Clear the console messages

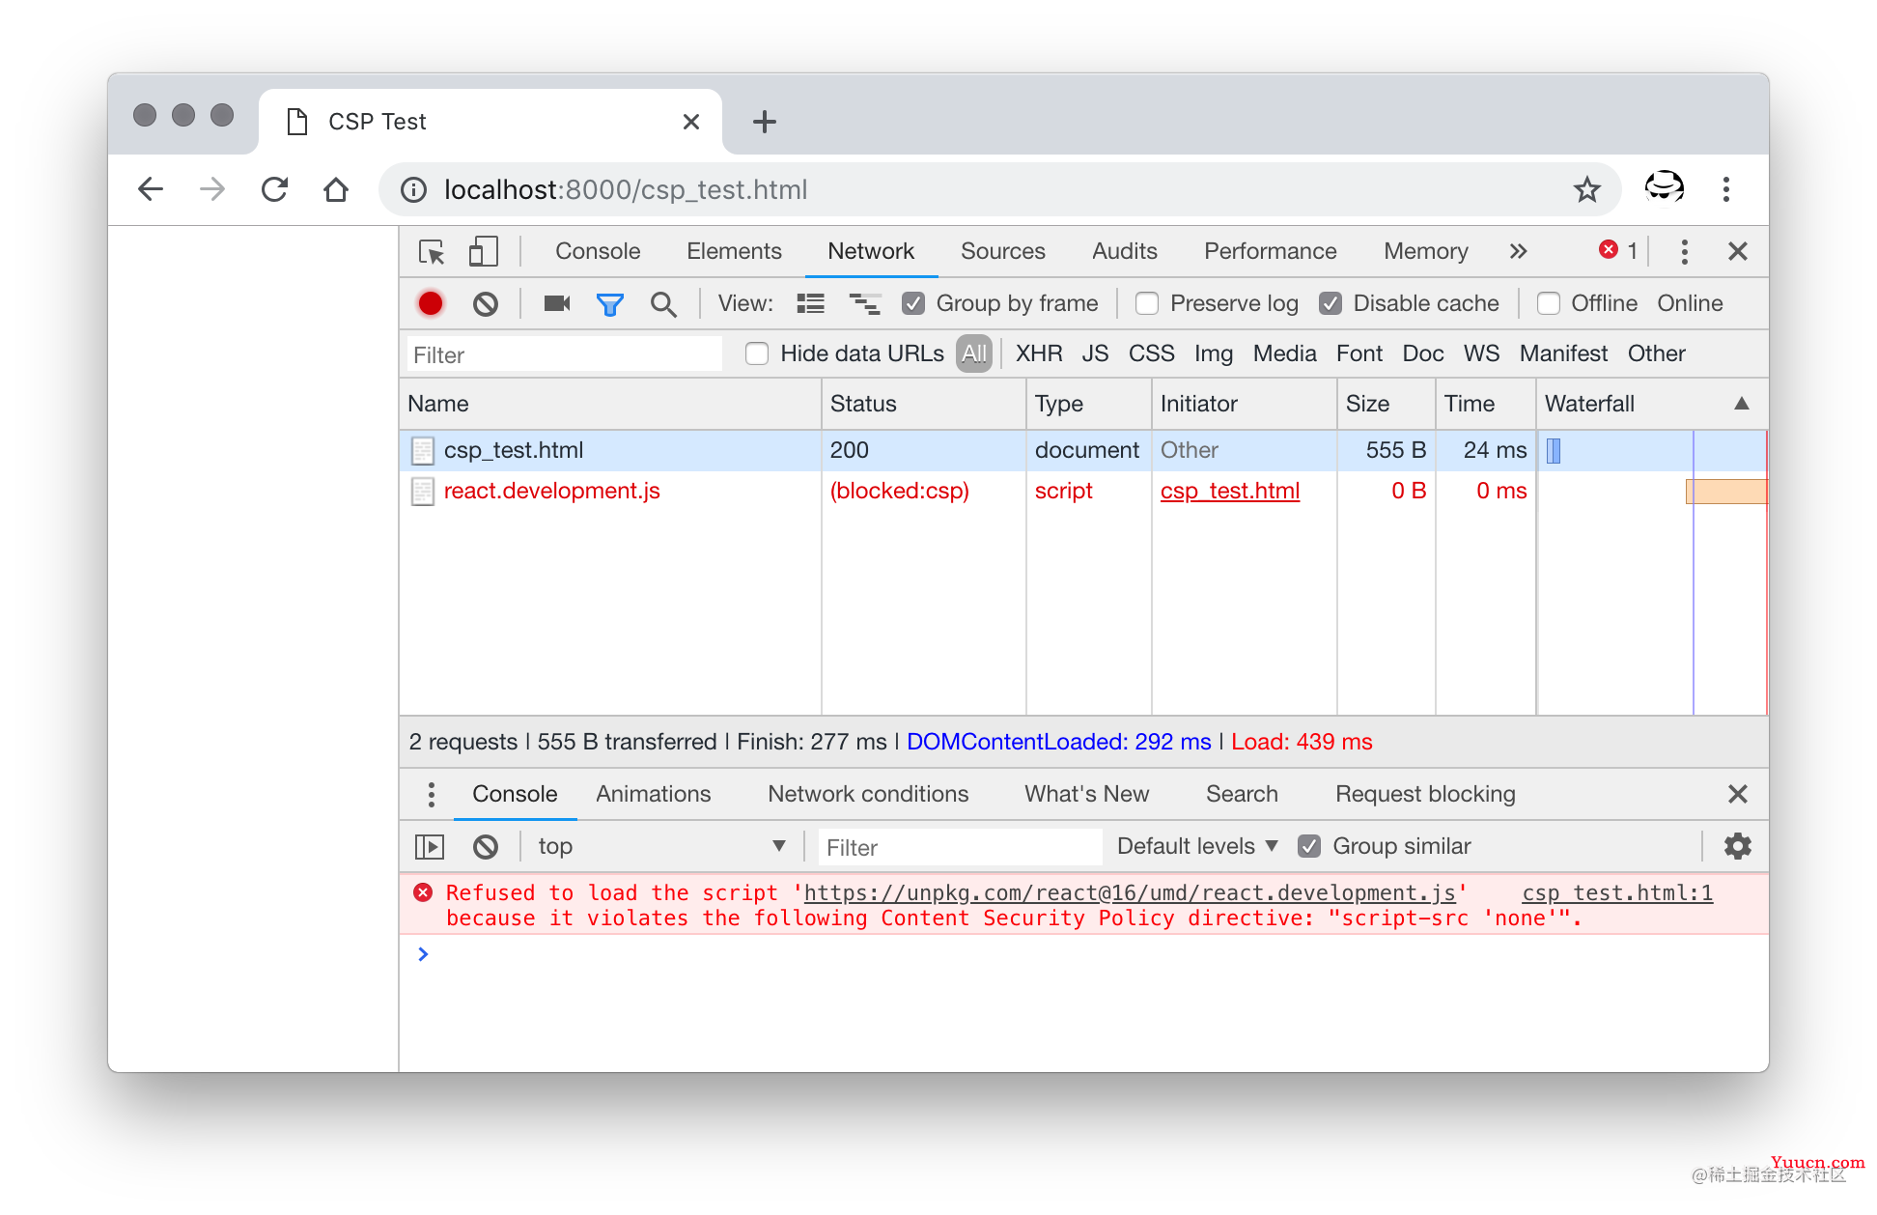pyautogui.click(x=486, y=847)
